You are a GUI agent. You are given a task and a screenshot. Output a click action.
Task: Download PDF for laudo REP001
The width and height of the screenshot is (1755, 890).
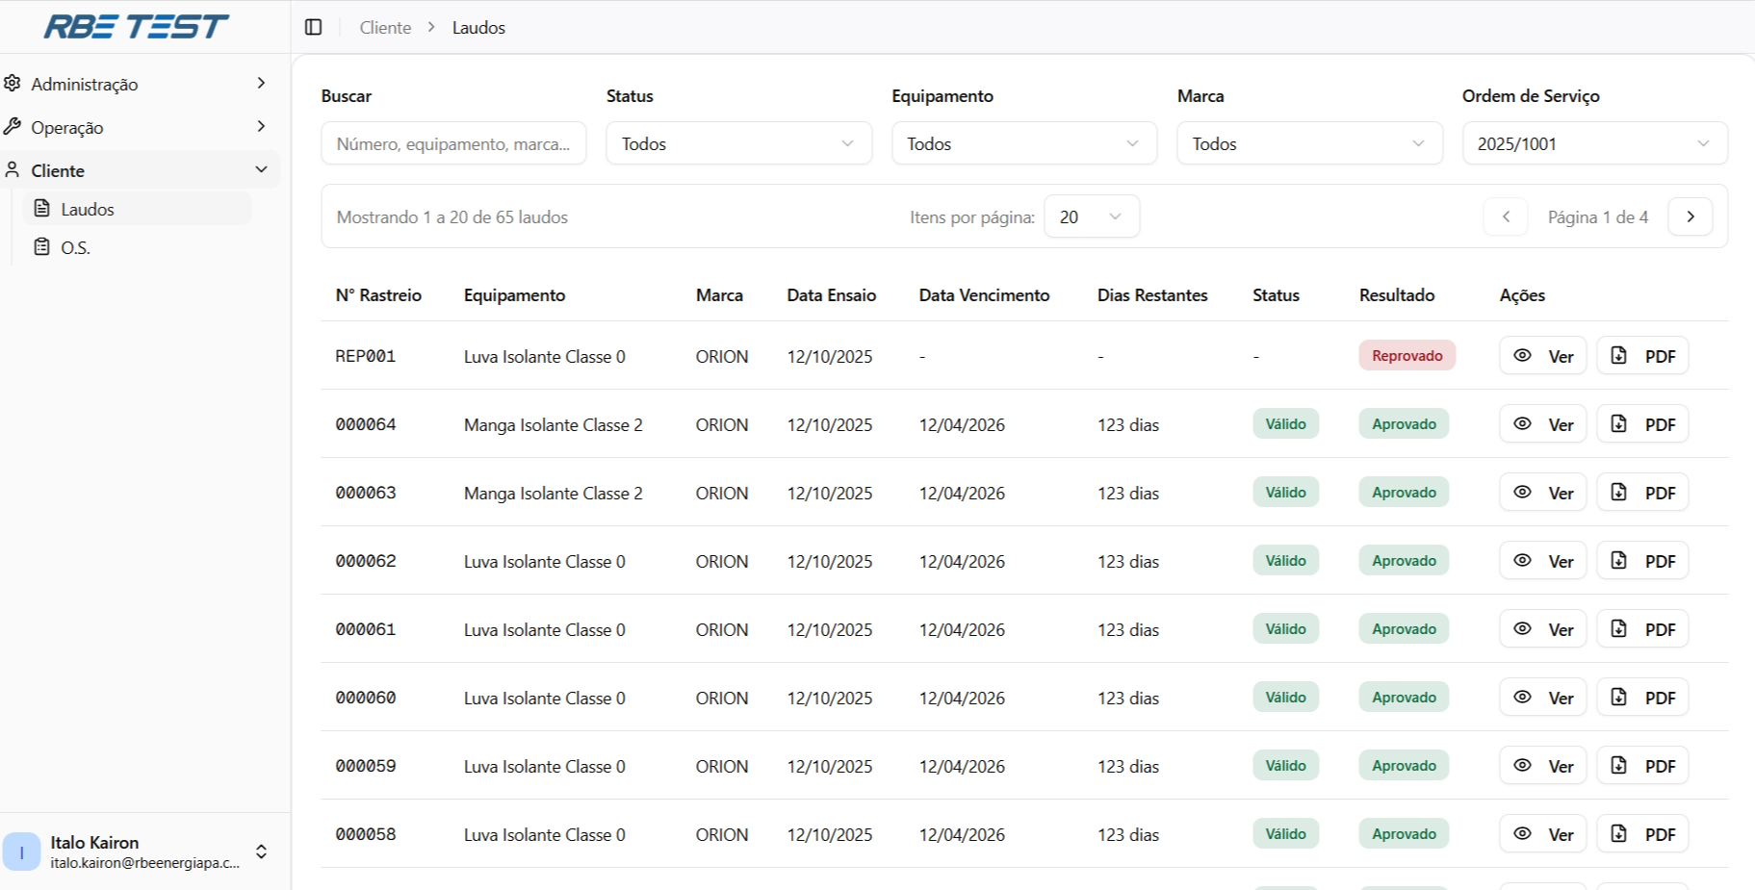click(1642, 356)
